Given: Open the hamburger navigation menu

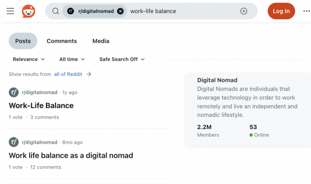Looking at the screenshot, I should (x=11, y=11).
